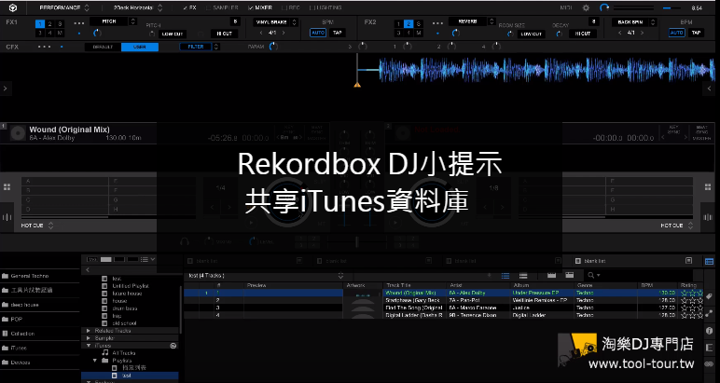Click the chain link icon in the right sidebar

point(709,363)
